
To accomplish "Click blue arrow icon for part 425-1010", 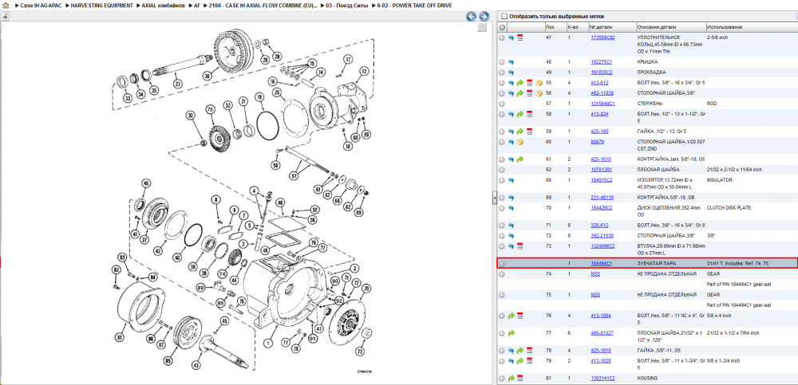I will [511, 351].
